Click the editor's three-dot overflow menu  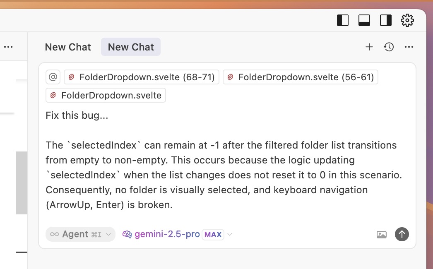[x=8, y=47]
